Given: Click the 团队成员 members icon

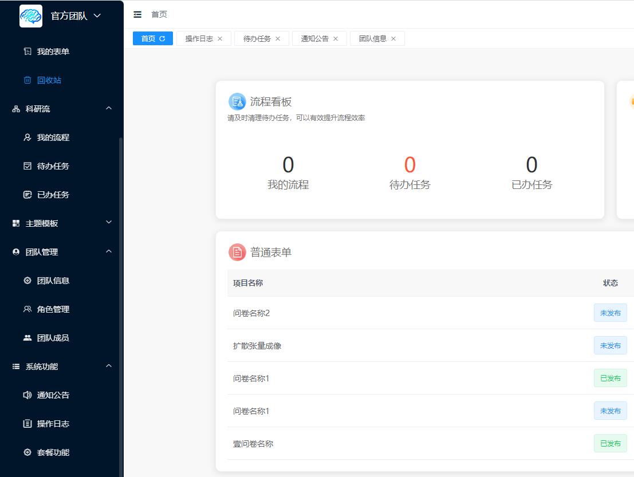Looking at the screenshot, I should (27, 338).
